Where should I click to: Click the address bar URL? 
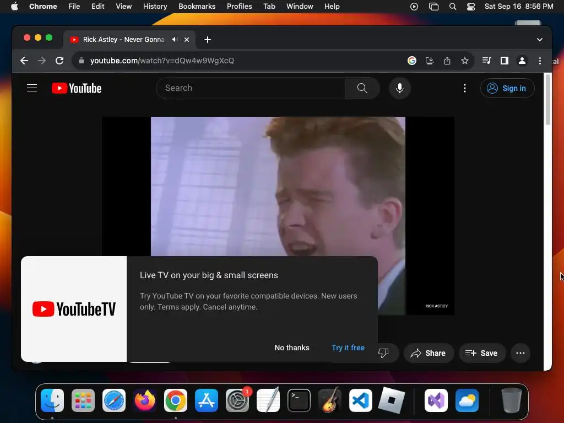[x=162, y=61]
